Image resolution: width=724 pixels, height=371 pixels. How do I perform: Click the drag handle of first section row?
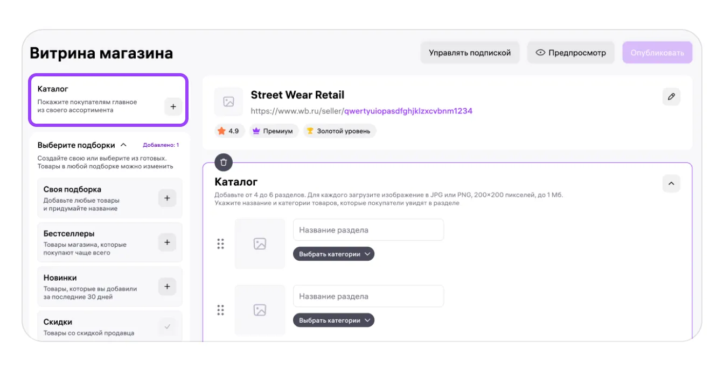tap(220, 244)
